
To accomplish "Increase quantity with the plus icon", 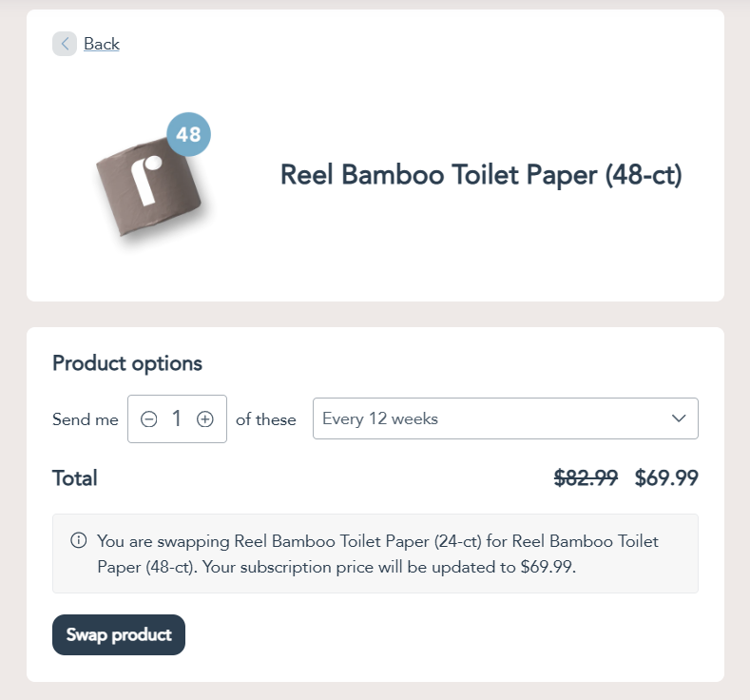I will (204, 419).
